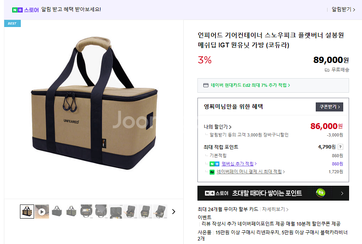Image resolution: width=362 pixels, height=244 pixels.
Task: Play the product video thumbnail
Action: point(42,212)
